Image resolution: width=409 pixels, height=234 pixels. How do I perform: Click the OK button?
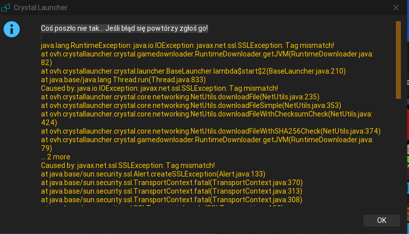382,220
